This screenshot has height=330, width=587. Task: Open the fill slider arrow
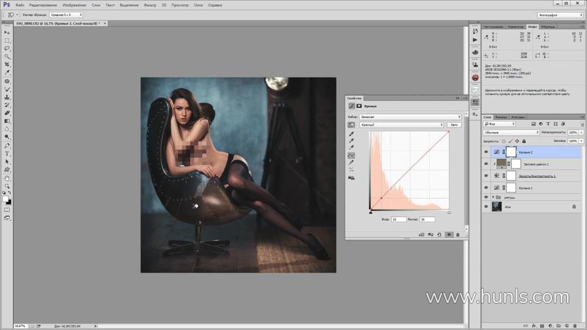(x=581, y=141)
